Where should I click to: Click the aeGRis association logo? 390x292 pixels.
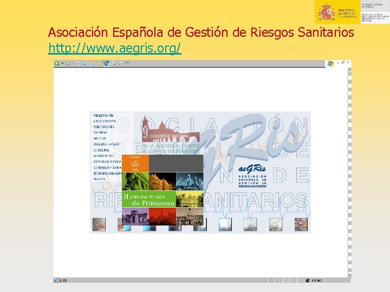[252, 176]
